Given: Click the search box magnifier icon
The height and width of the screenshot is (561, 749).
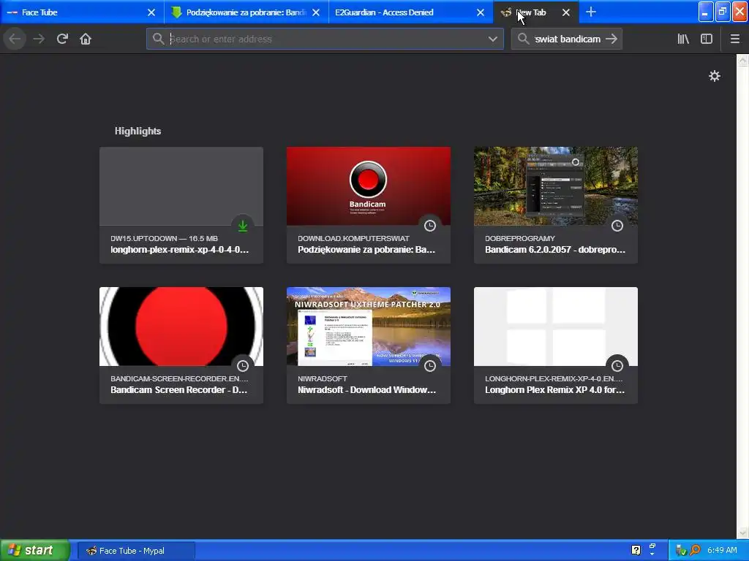Looking at the screenshot, I should point(524,39).
